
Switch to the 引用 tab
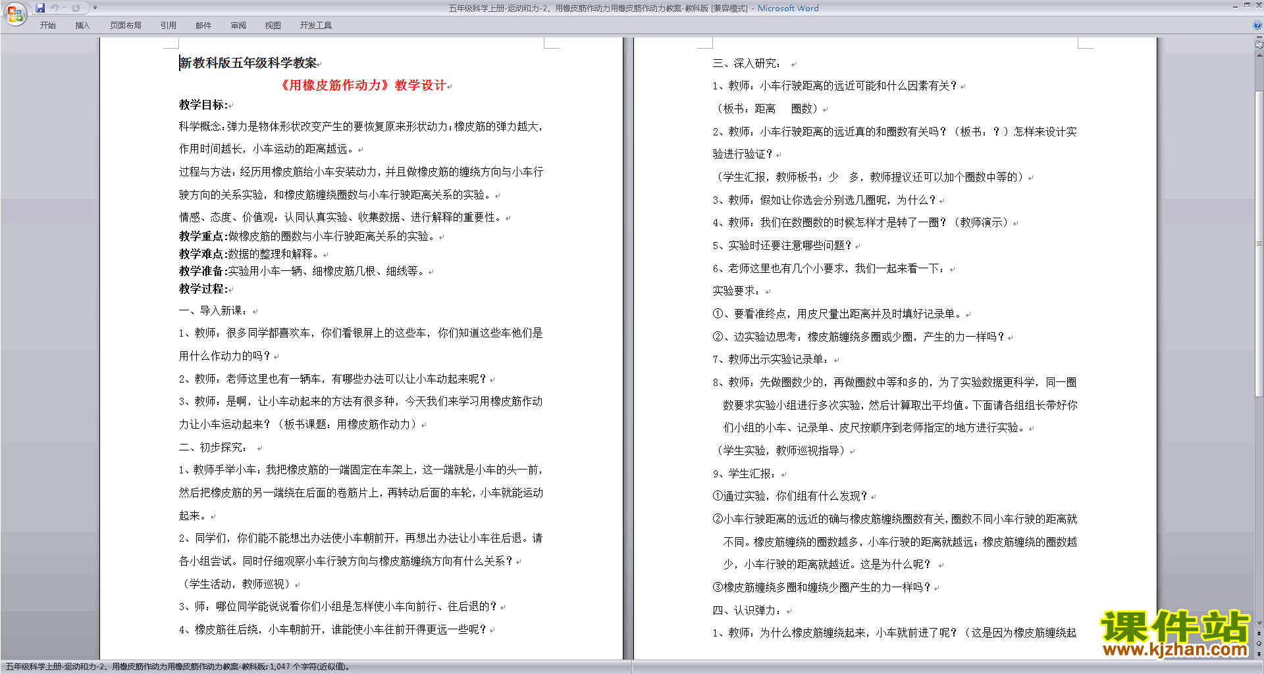169,26
